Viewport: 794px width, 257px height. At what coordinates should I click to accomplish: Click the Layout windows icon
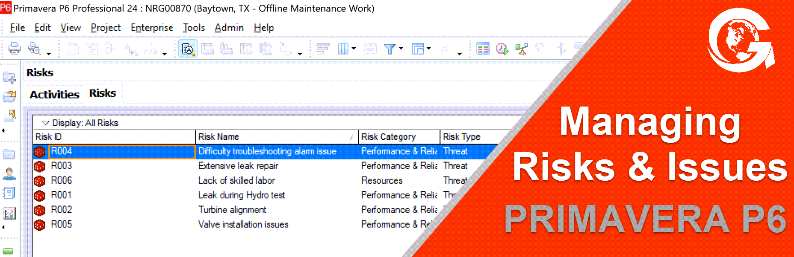[x=418, y=49]
